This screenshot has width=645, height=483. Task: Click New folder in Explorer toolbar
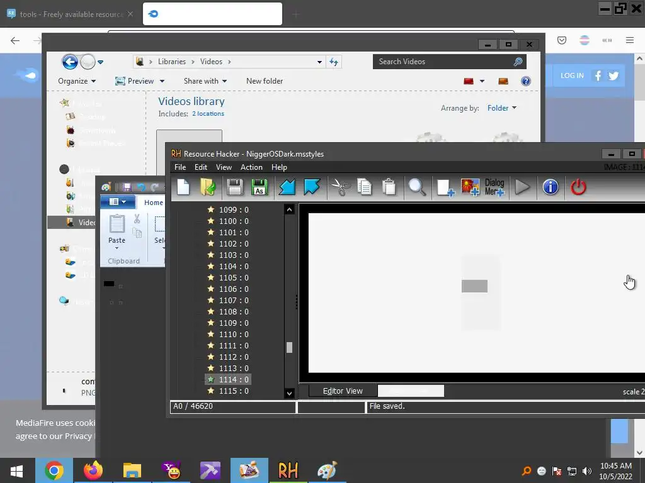click(265, 81)
